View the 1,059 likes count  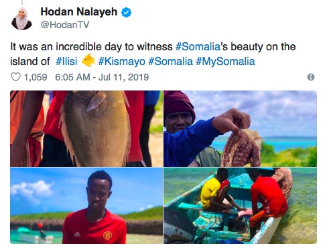pos(36,77)
